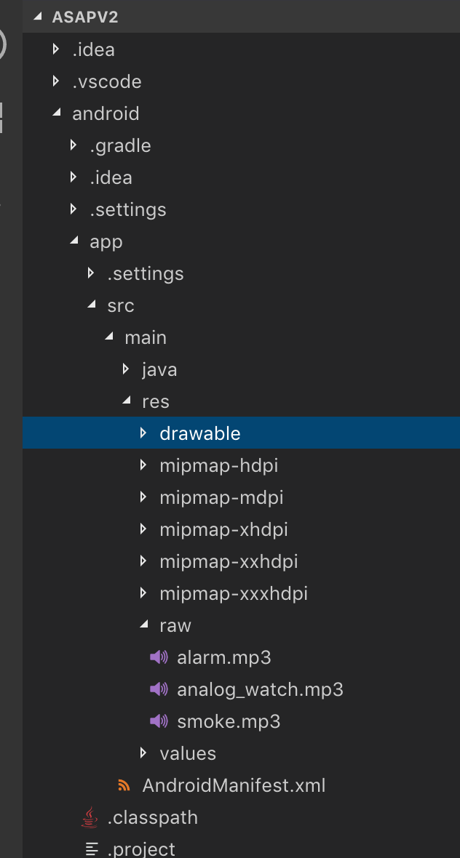Expand the mipmap-xxxhdpi folder arrow
The image size is (460, 858).
click(x=143, y=593)
